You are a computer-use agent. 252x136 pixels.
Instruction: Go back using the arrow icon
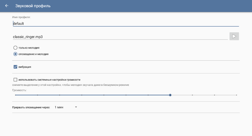(7, 6)
